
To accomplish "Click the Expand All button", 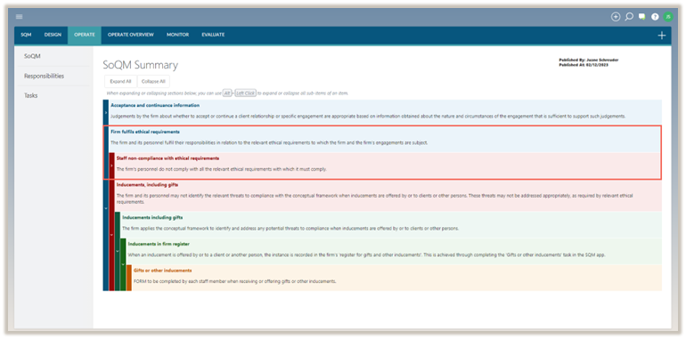I will (121, 81).
